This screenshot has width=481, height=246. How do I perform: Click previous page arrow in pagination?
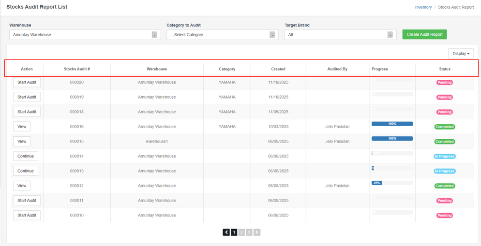226,232
